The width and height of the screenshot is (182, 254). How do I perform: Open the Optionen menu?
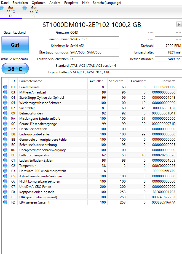39,3
